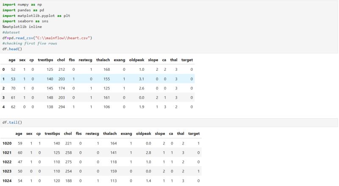Click row index 1024 in tail table
The height and width of the screenshot is (186, 339).
click(7, 180)
